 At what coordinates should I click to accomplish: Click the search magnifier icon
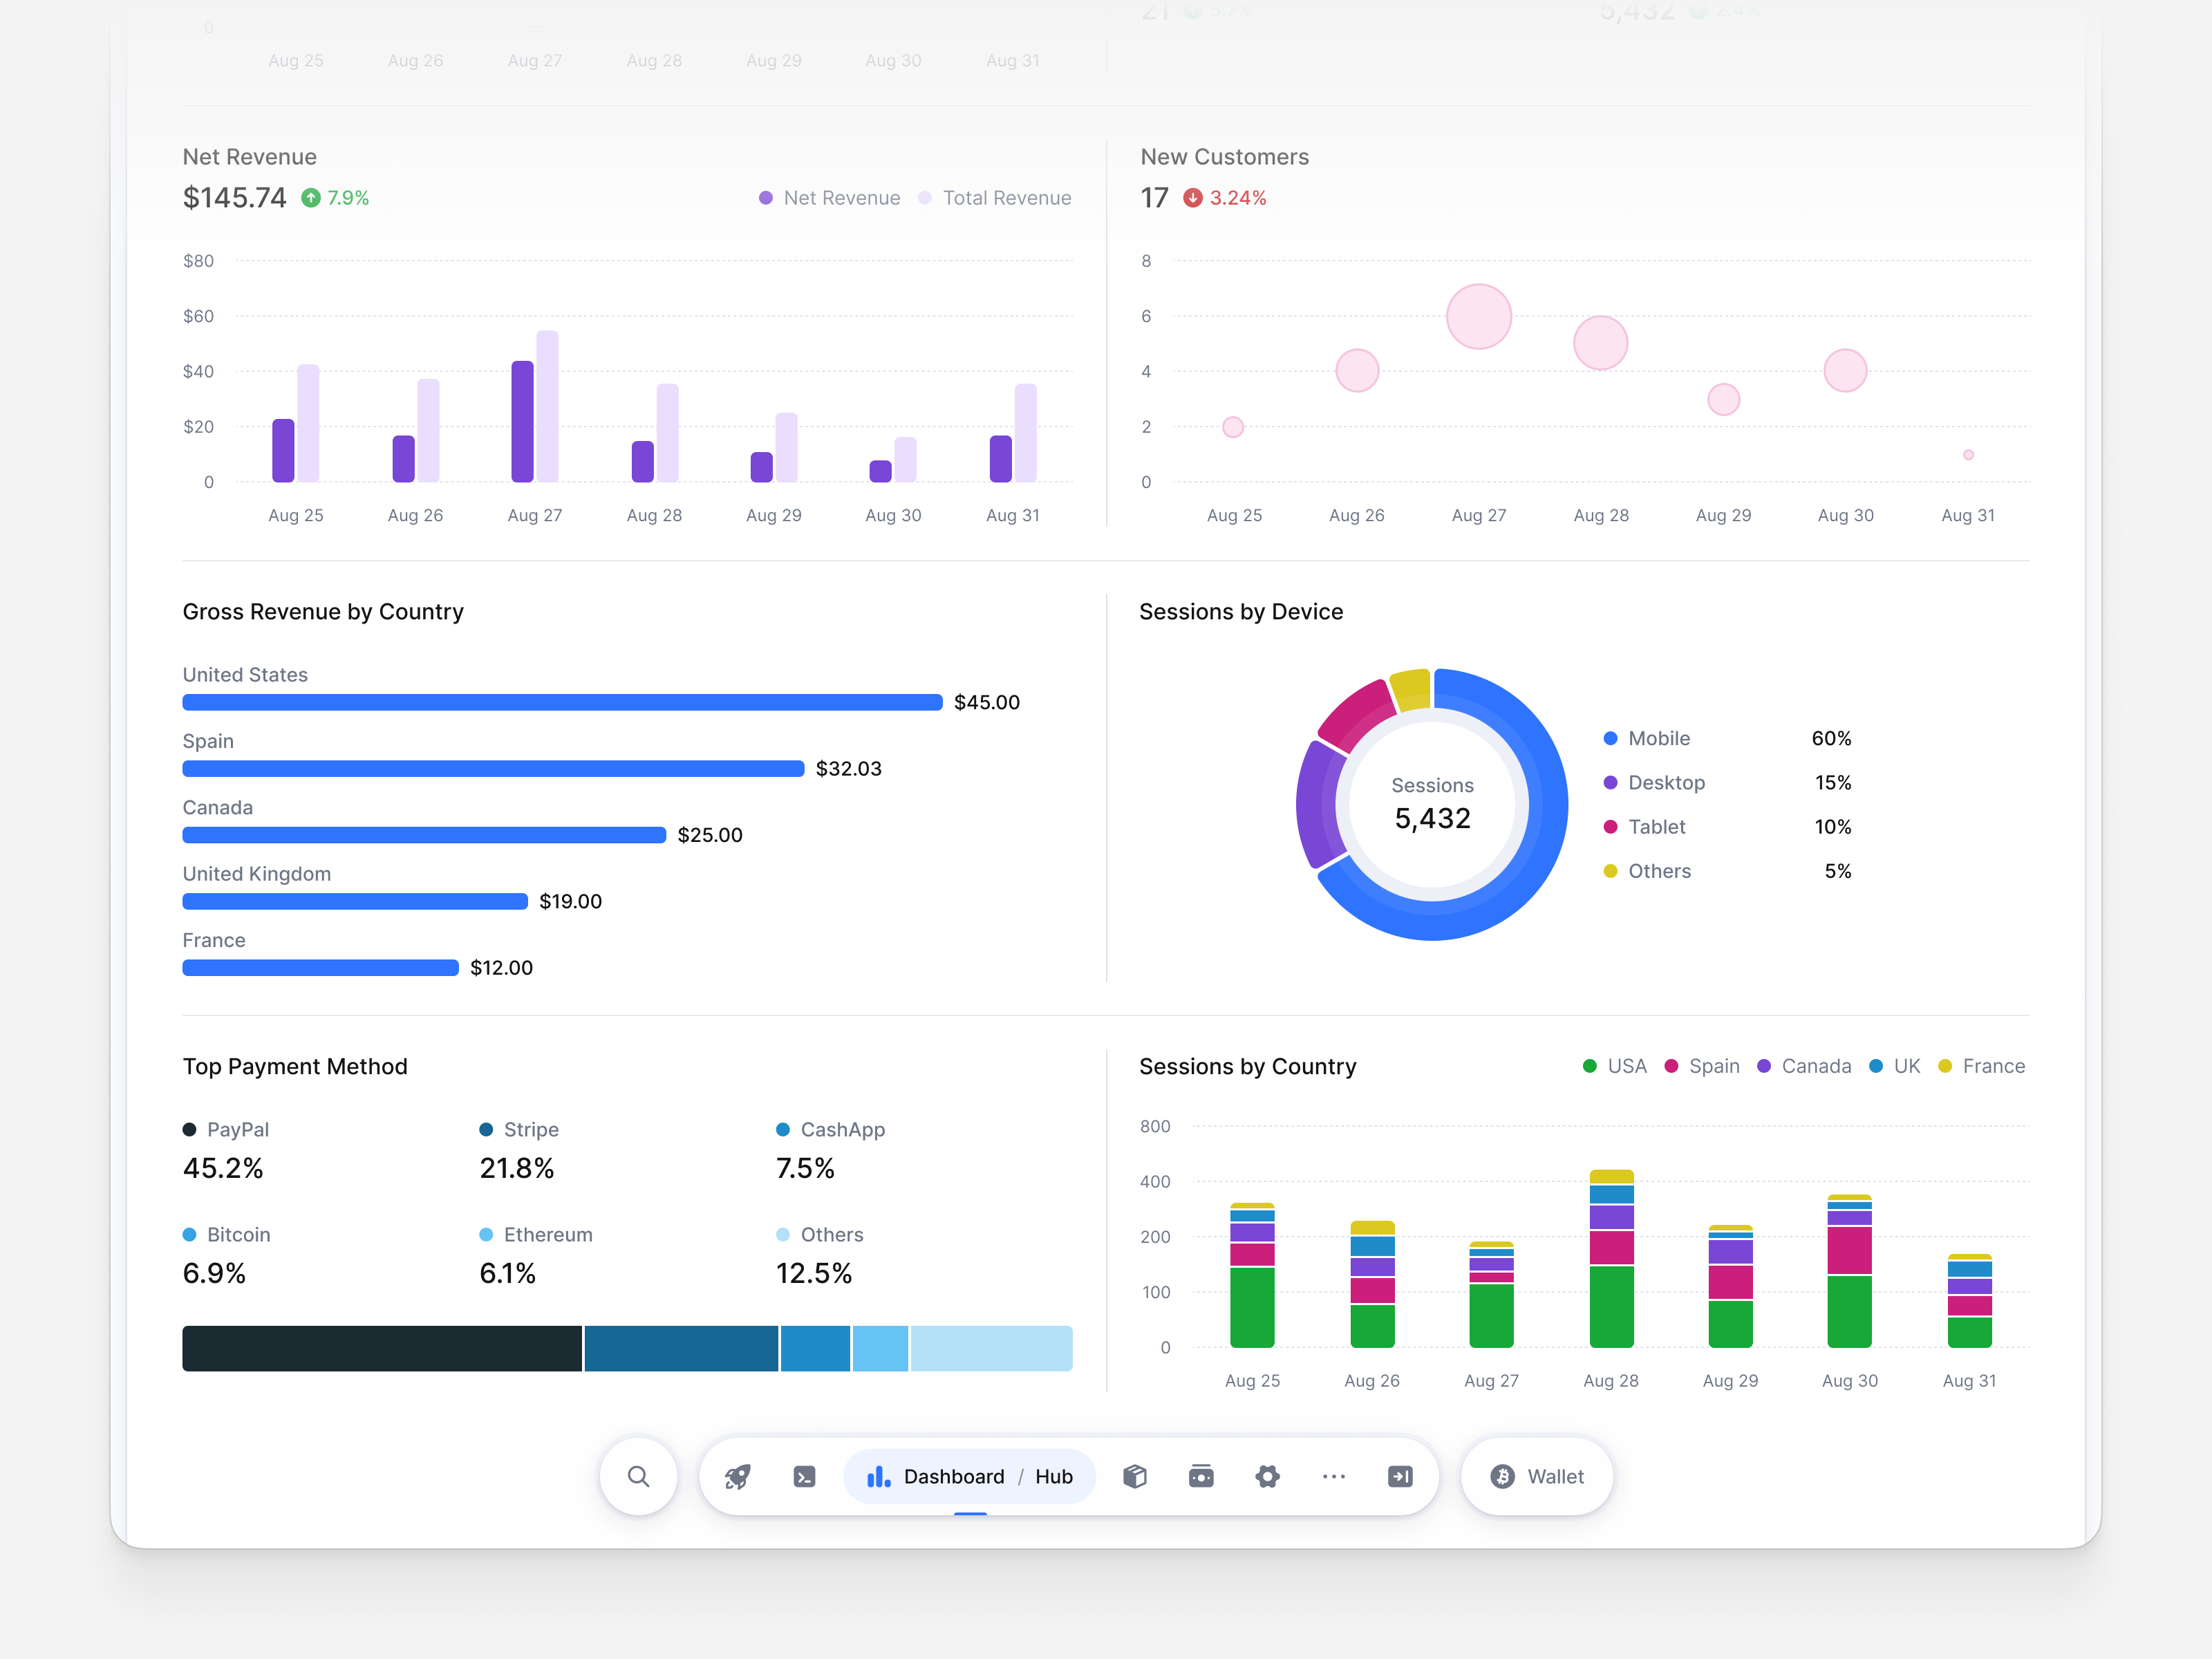(638, 1476)
